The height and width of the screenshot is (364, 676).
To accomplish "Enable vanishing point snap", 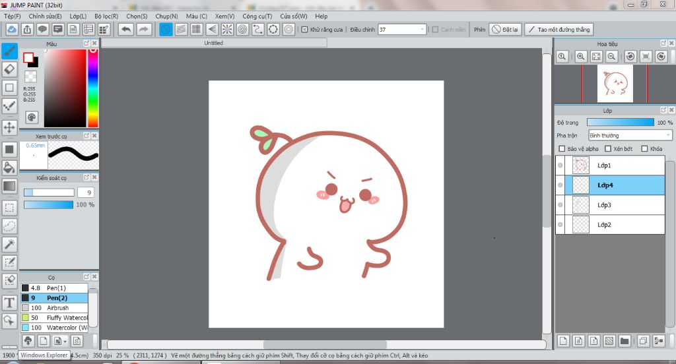I will [212, 29].
